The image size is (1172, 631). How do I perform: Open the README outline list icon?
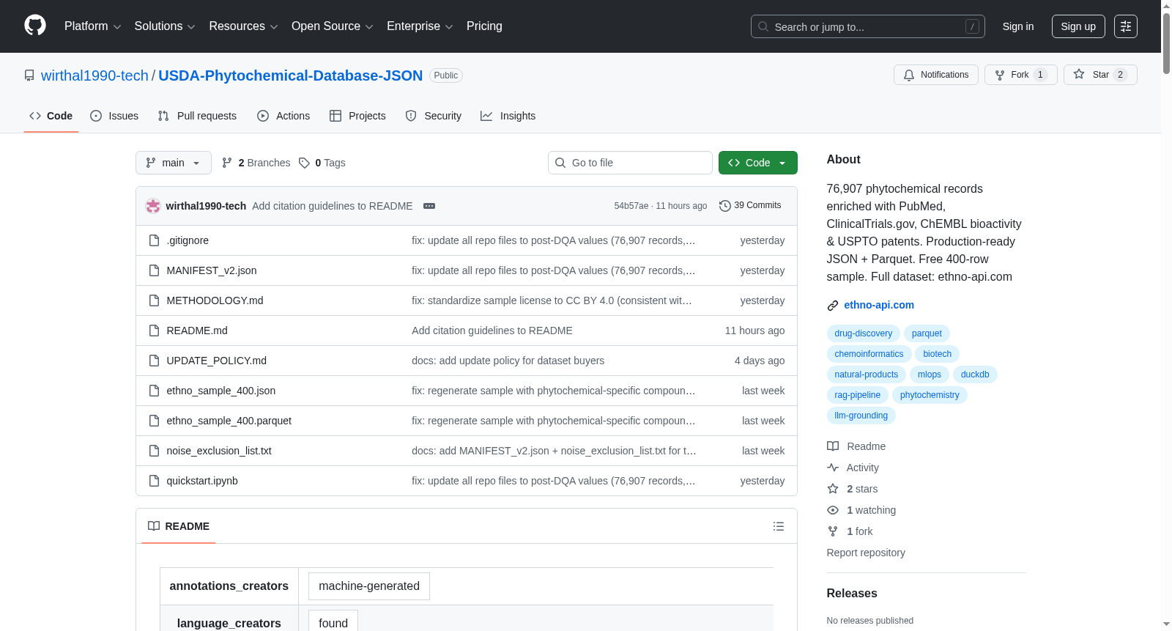tap(779, 526)
